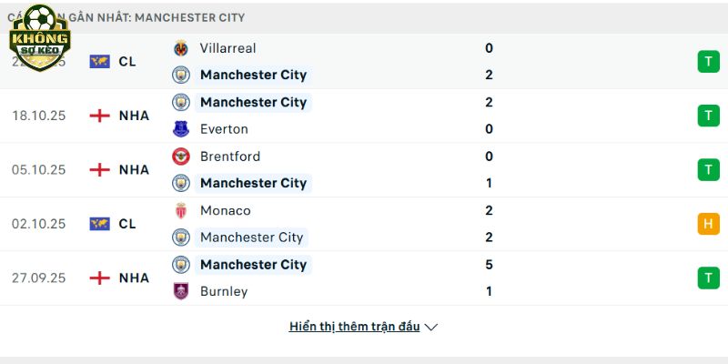Screen dimensions: 728x364
Task: Click the green T badge for Burnley match
Action: [x=708, y=278]
